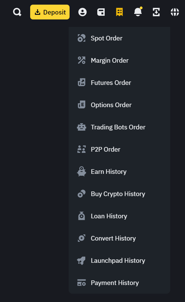Click the Launchpad rocket icon

(x=81, y=261)
